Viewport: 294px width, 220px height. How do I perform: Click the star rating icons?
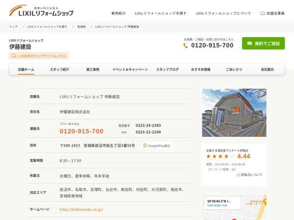[x=220, y=156]
